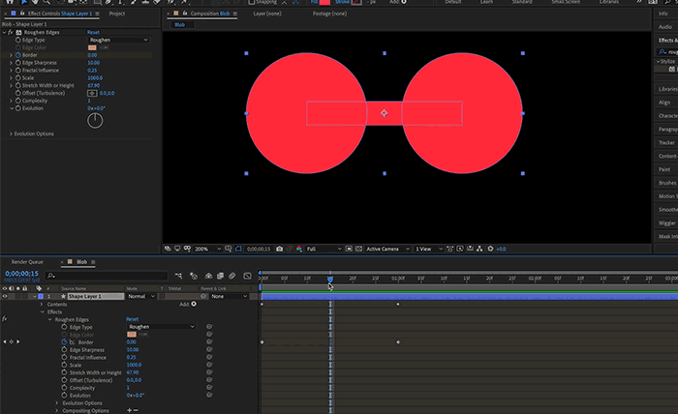This screenshot has width=678, height=414.
Task: Open the viewer resolution Full dropdown
Action: coord(324,249)
